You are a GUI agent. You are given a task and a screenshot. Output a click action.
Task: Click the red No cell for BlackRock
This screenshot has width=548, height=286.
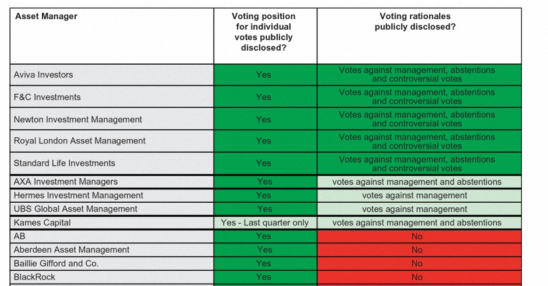point(419,277)
